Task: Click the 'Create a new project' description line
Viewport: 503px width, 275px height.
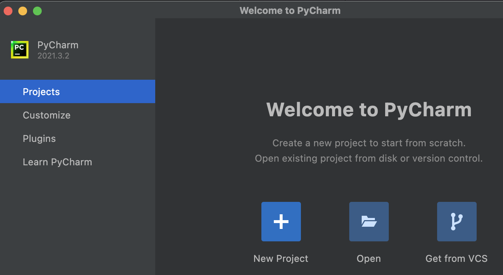Action: 369,143
